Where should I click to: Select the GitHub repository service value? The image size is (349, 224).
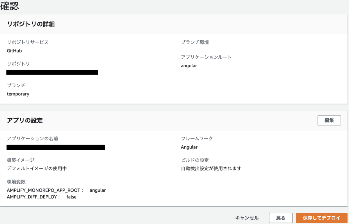coord(14,51)
